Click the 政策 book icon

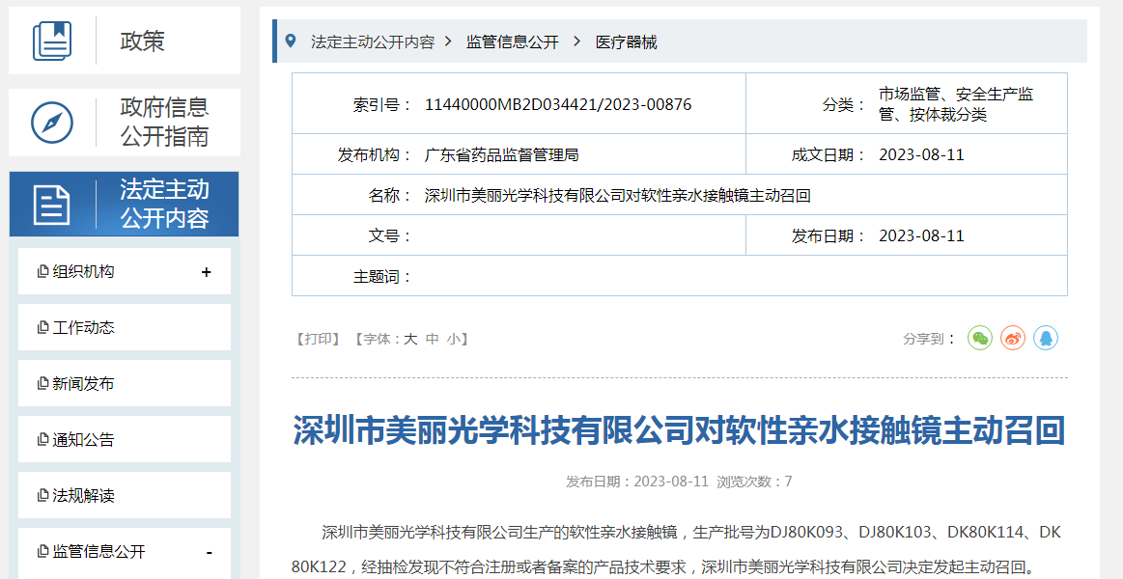click(52, 41)
